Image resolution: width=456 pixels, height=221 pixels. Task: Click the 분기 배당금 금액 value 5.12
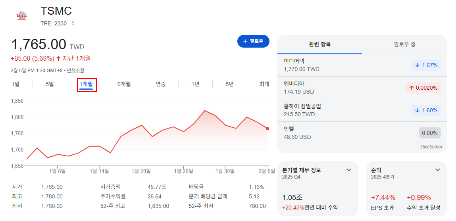(254, 196)
